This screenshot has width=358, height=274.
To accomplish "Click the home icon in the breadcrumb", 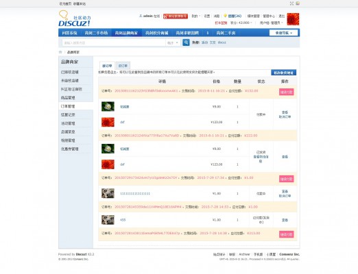I will [60, 52].
